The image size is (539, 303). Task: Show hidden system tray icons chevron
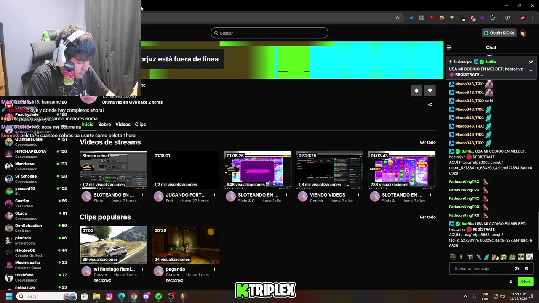click(x=465, y=296)
